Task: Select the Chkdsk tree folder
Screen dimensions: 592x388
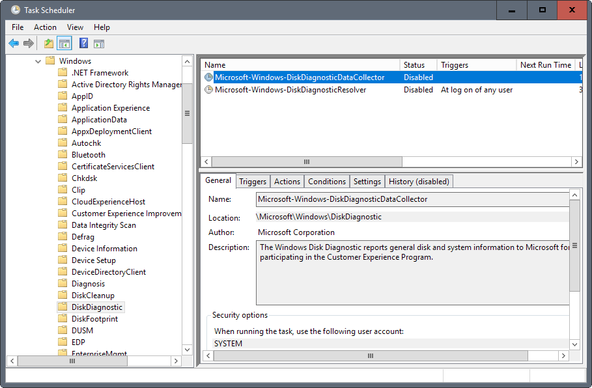Action: pyautogui.click(x=85, y=178)
